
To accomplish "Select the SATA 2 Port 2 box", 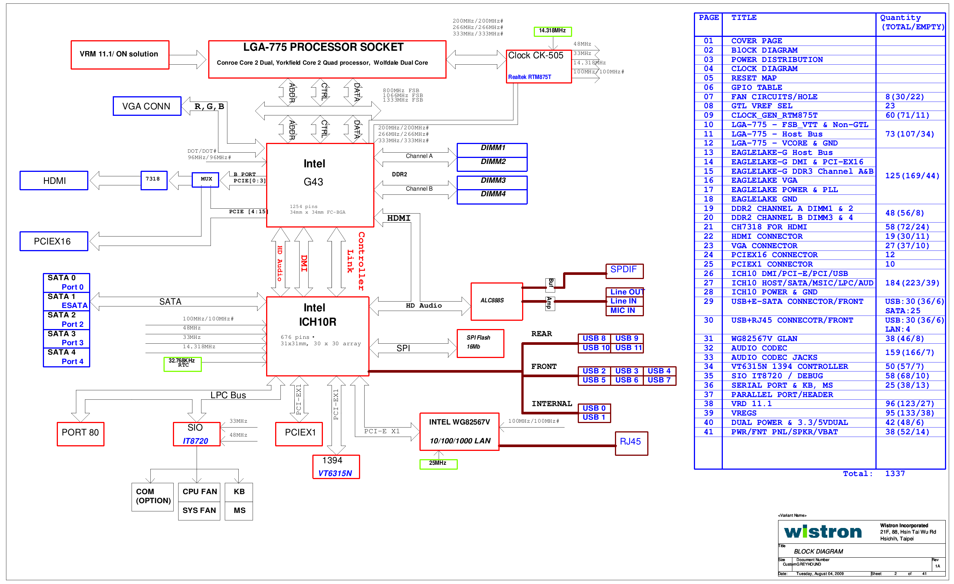I will 67,320.
